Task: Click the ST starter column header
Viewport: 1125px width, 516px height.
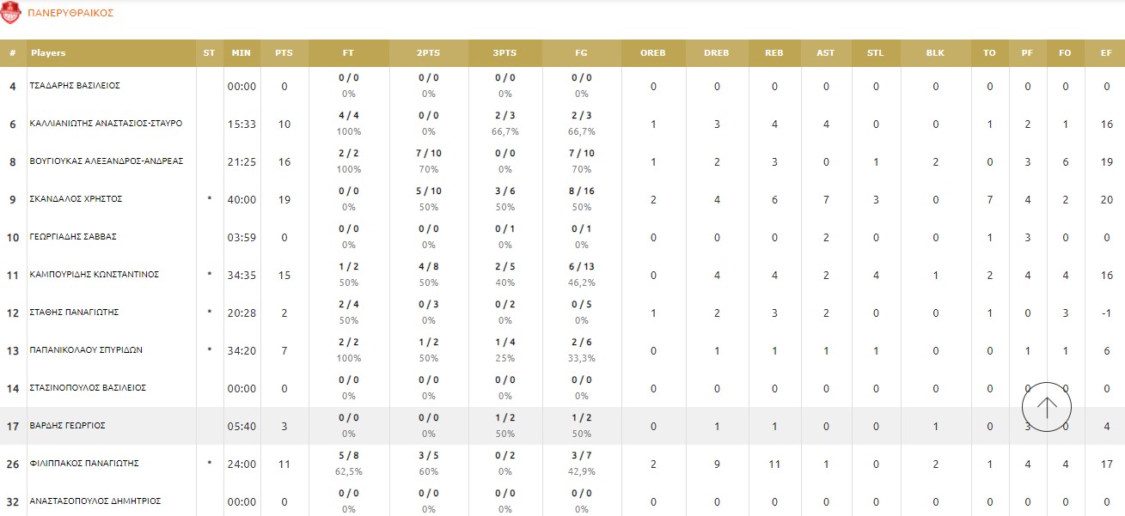Action: (x=210, y=53)
